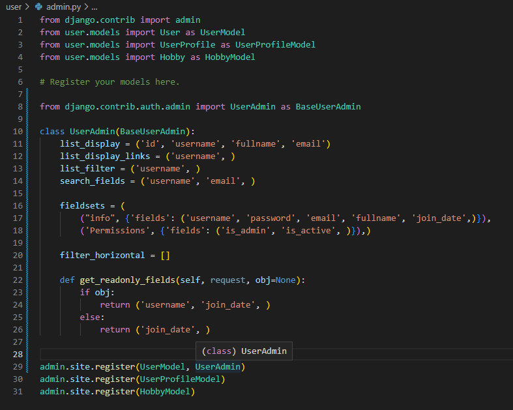Click 'search_fields' on line 14
Viewport: 513px width, 410px height.
pyautogui.click(x=93, y=181)
